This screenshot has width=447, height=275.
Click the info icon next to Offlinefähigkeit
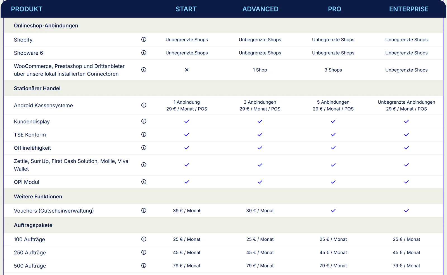(x=144, y=148)
